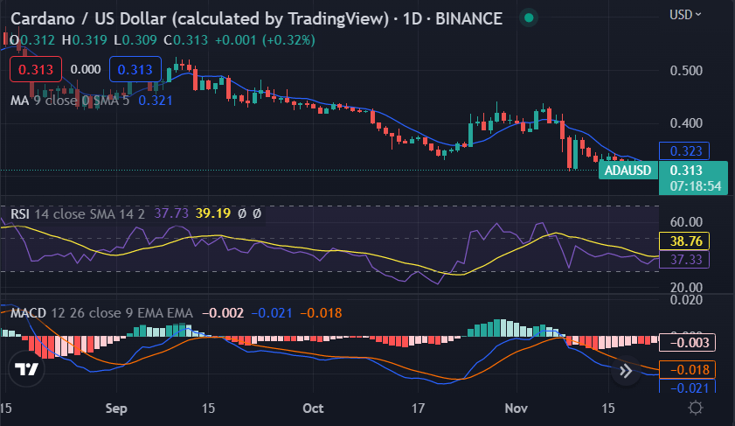Screen dimensions: 735x426
Task: Click the 0.000 spread value
Action: coord(86,69)
